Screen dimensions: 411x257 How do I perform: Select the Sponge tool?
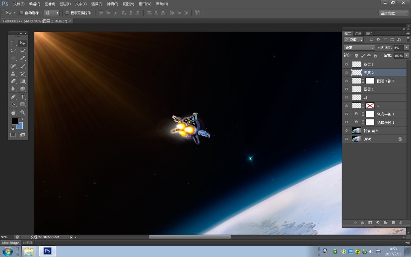(x=22, y=89)
